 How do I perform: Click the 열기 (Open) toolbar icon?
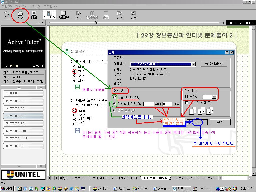coord(7,15)
